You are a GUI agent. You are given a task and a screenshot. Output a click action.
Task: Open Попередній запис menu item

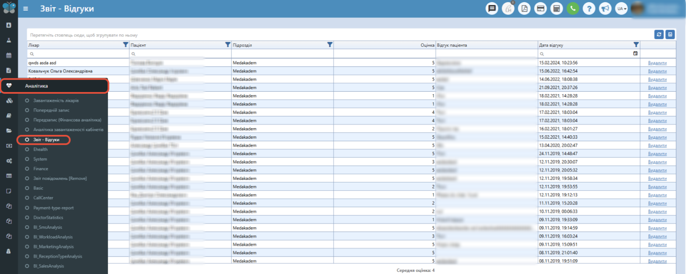tap(51, 110)
